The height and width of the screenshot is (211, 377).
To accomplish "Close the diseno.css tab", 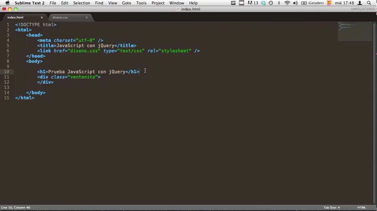I will pyautogui.click(x=87, y=17).
